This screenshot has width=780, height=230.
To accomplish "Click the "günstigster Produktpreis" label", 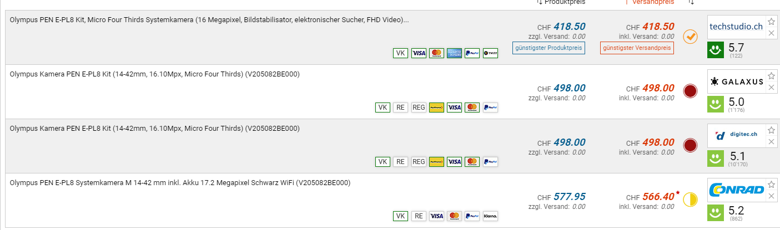I will click(x=548, y=48).
